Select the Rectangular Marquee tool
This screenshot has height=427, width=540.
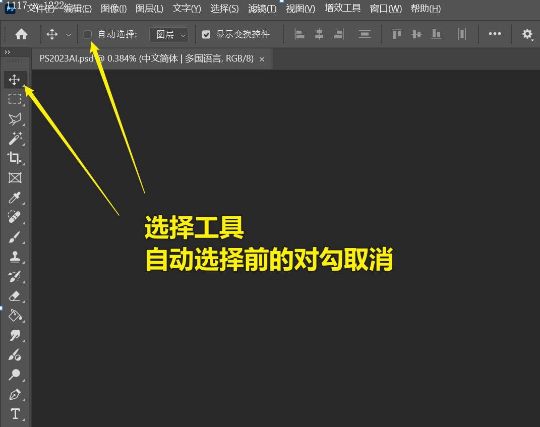(15, 99)
